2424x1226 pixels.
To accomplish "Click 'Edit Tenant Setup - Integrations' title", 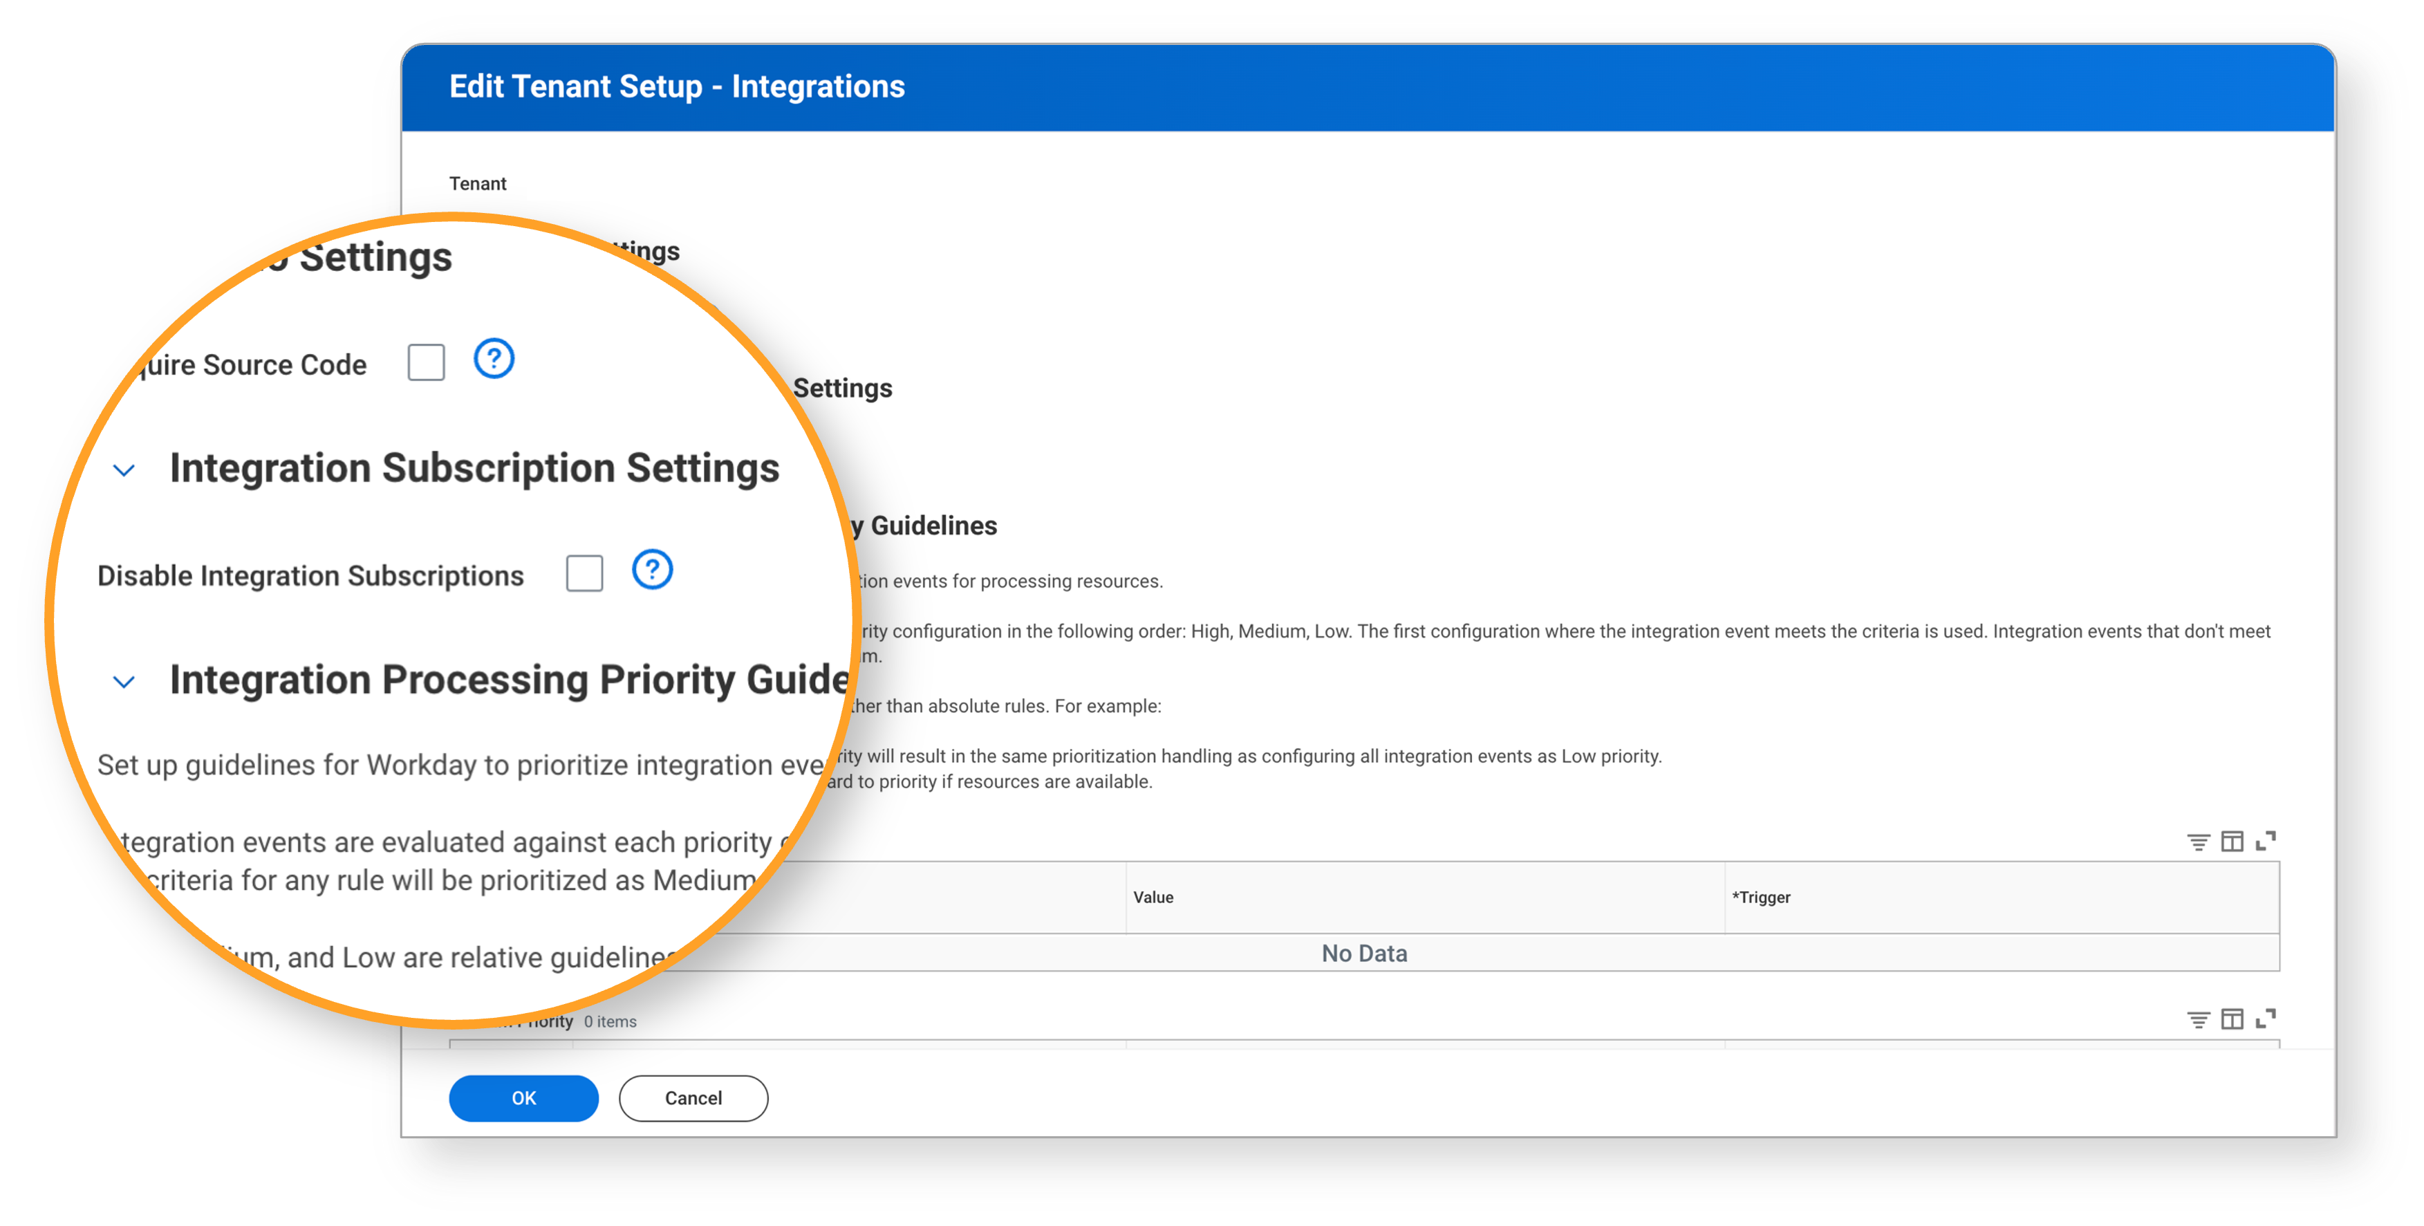I will 677,86.
